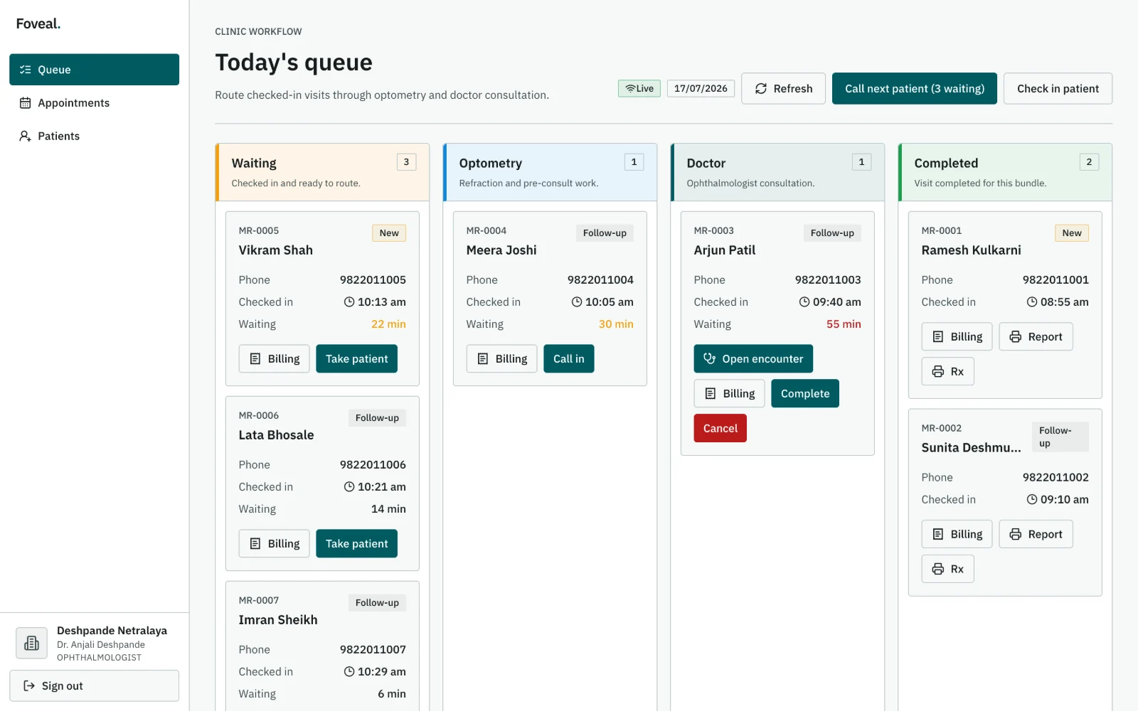Click the refresh arrows icon
The image size is (1138, 711).
coord(761,88)
